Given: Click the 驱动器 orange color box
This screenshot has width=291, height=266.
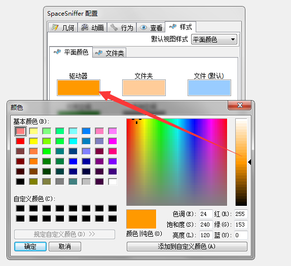Looking at the screenshot, I should coord(79,88).
